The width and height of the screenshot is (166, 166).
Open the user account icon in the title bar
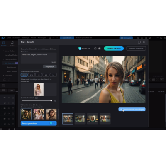[150, 38]
